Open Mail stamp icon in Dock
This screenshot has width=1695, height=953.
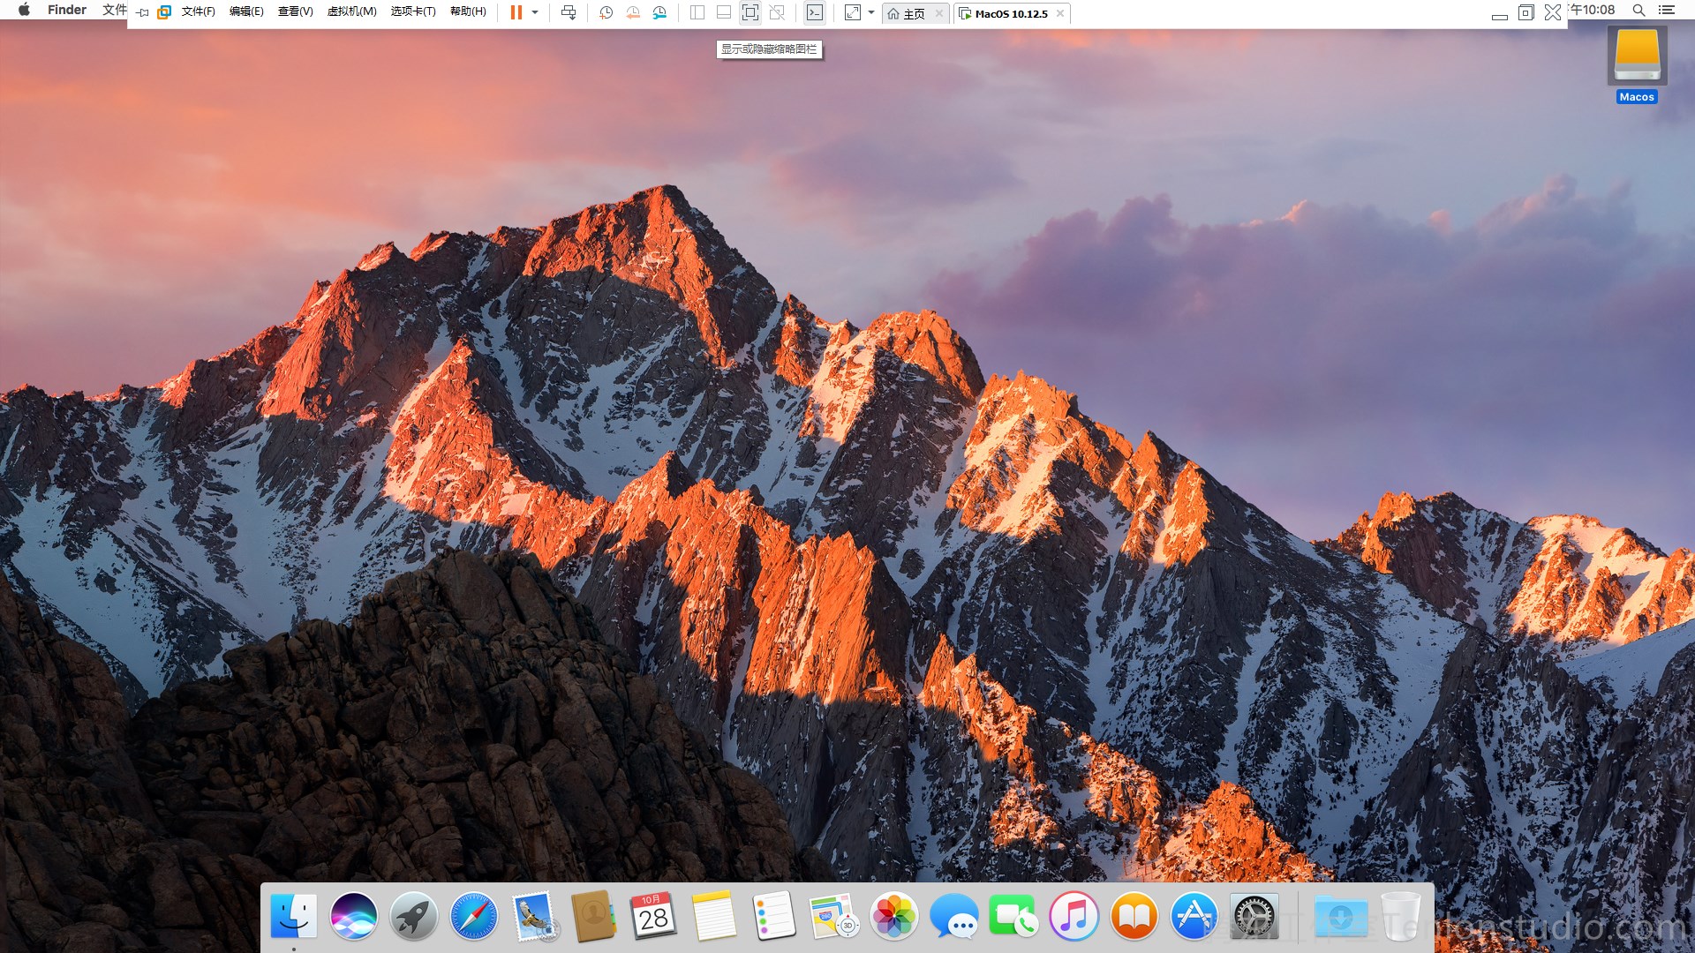point(534,916)
